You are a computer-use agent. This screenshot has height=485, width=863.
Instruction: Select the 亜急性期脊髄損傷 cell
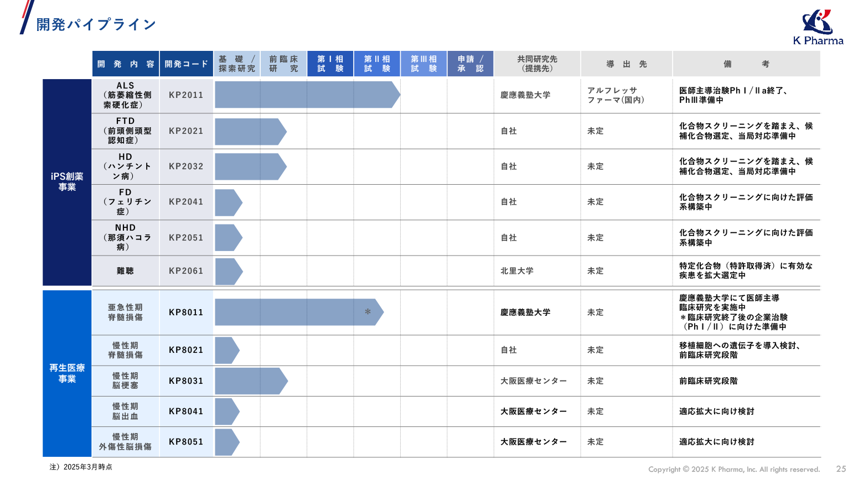126,312
